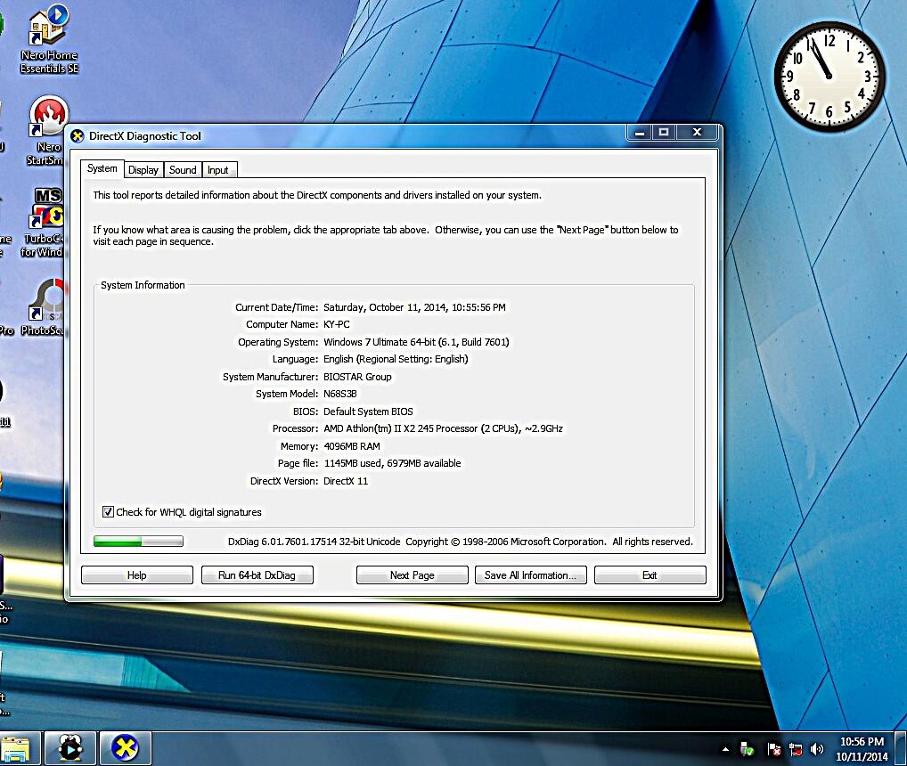This screenshot has width=907, height=766.
Task: Click the BIOSTAR Group manufacturer value
Action: click(357, 377)
